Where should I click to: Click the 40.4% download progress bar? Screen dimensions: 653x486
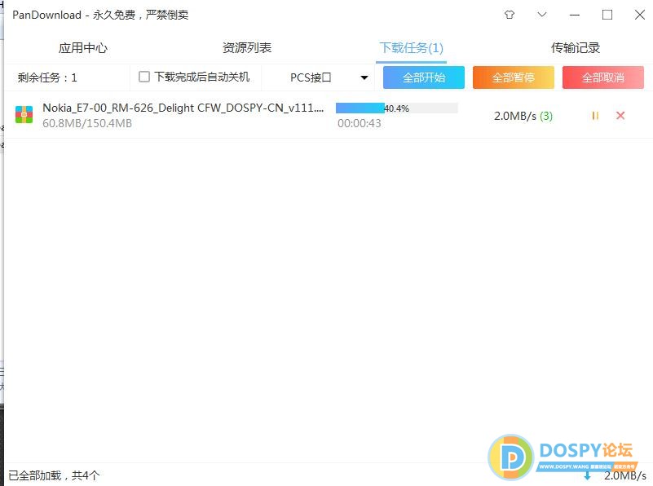[x=396, y=108]
